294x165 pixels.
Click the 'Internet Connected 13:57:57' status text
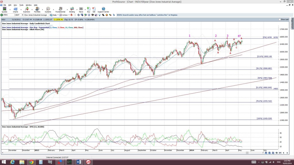[57, 158]
